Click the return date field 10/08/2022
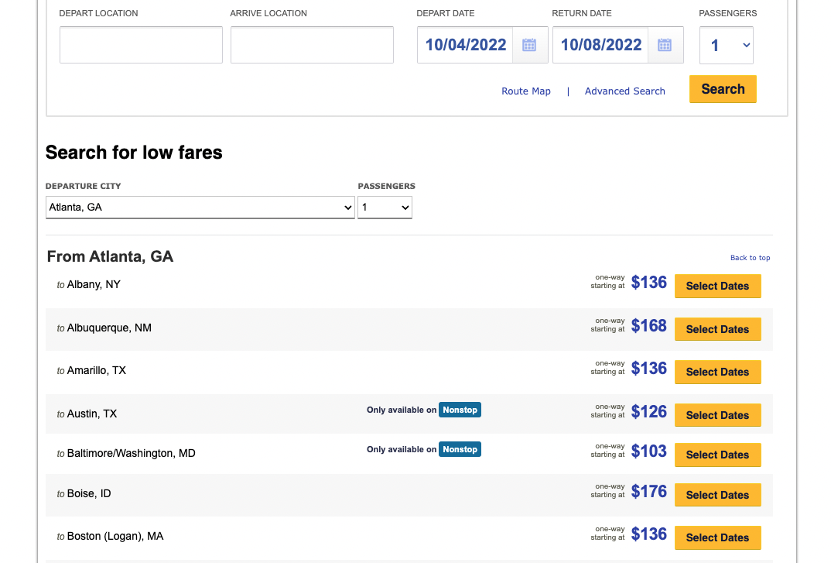The image size is (831, 563). [x=601, y=45]
